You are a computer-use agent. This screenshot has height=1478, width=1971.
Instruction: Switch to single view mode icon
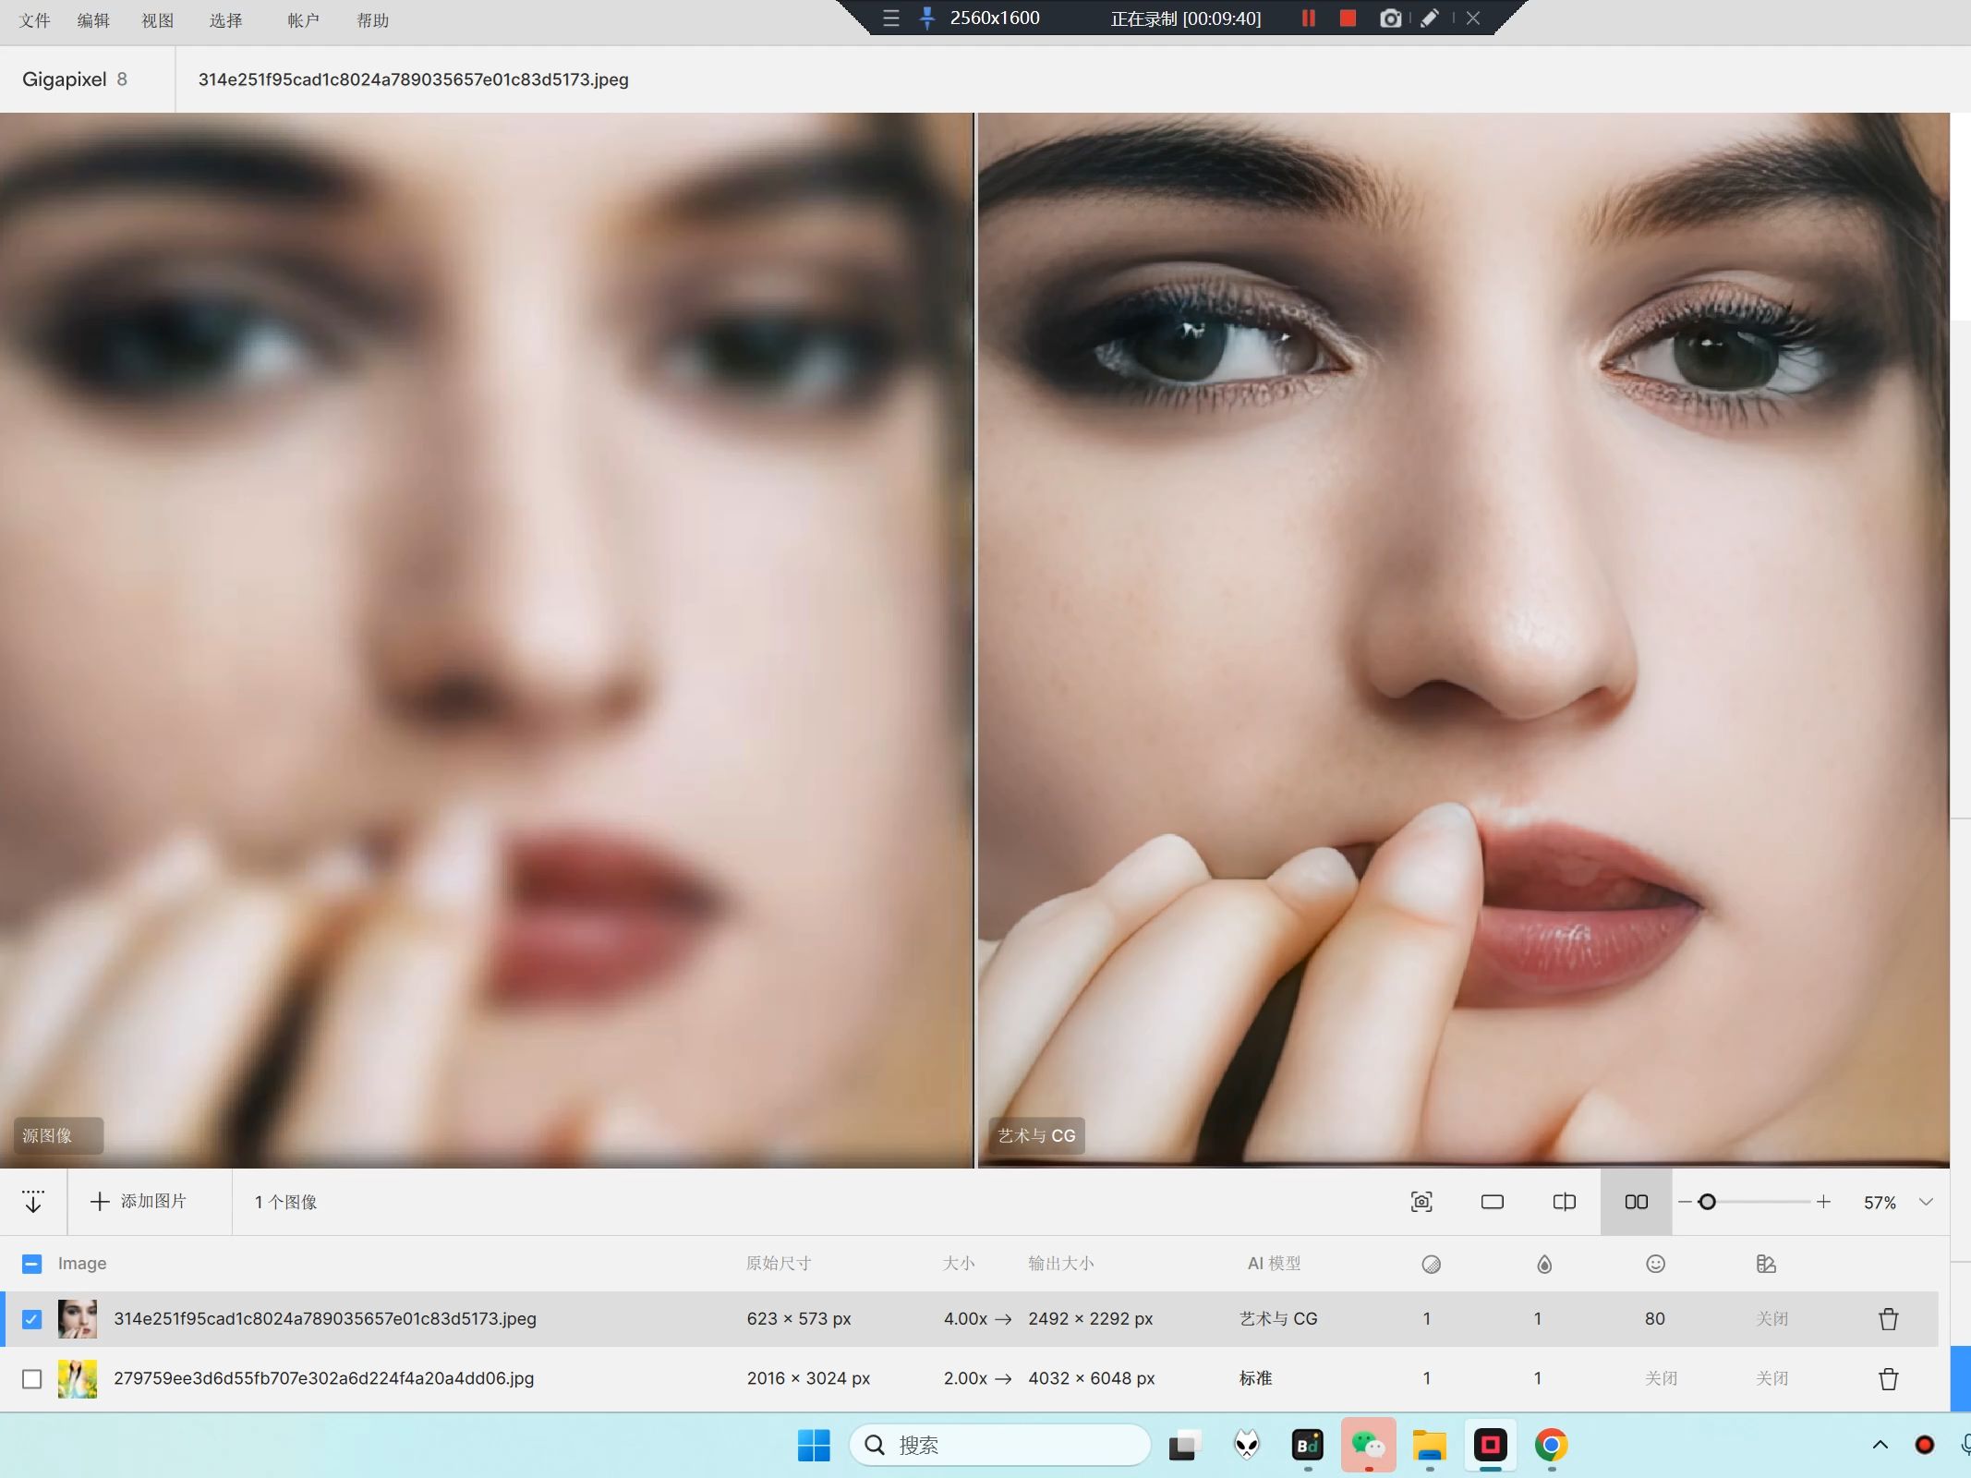(1493, 1202)
